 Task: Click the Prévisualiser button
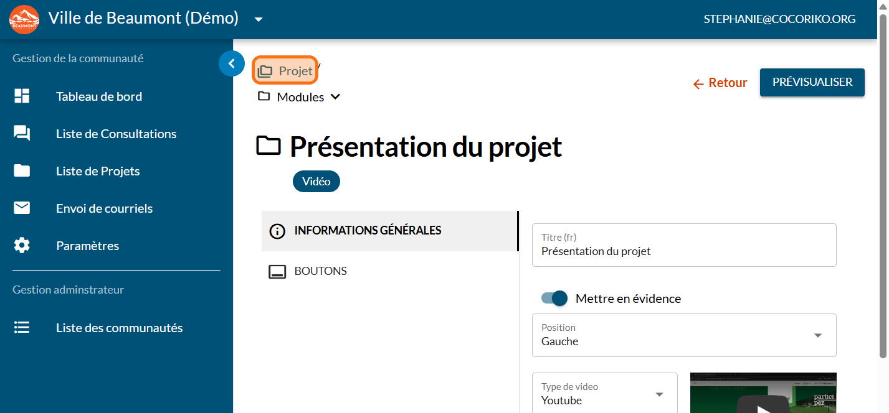pyautogui.click(x=812, y=82)
